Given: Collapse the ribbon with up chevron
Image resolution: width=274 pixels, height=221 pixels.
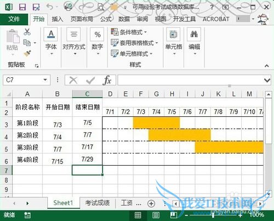Looking at the screenshot, I should click(x=267, y=66).
